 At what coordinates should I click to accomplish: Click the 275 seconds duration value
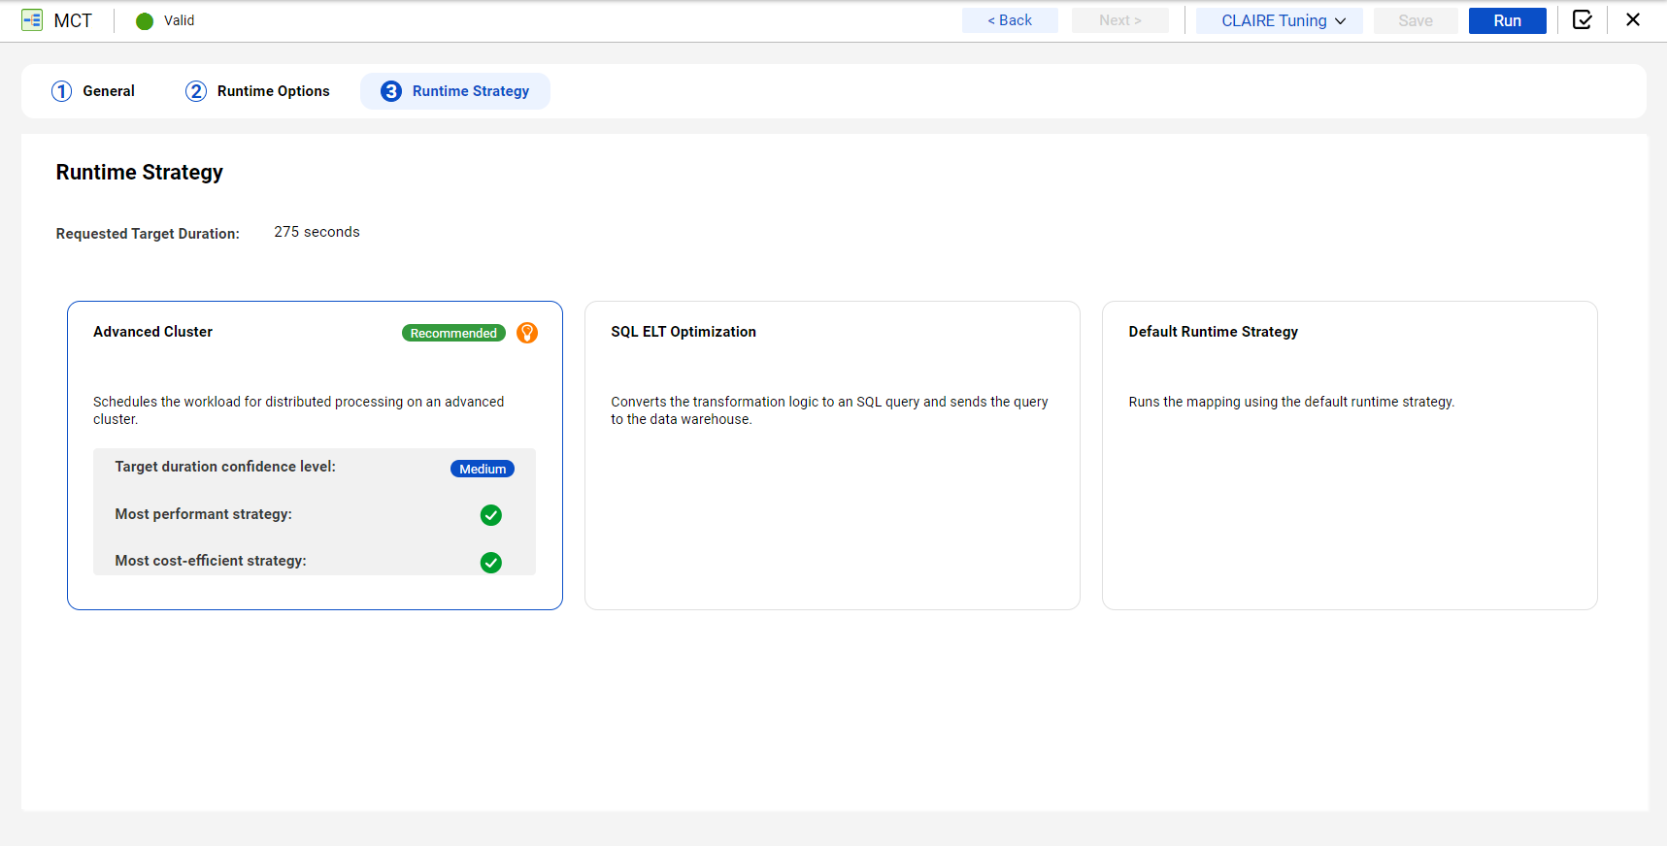[317, 232]
